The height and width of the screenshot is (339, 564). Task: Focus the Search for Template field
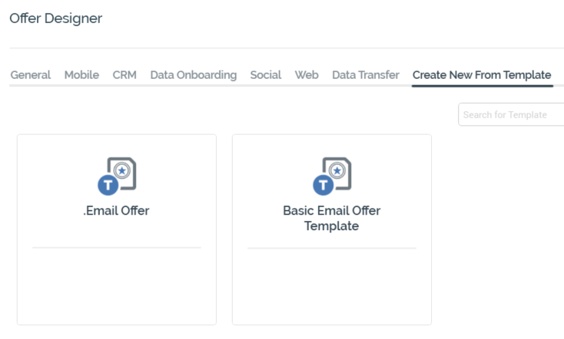click(511, 115)
